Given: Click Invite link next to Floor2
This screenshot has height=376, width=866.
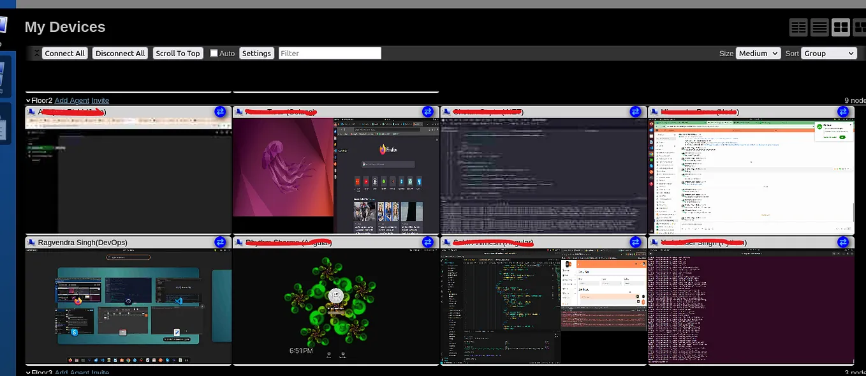Looking at the screenshot, I should click(x=100, y=101).
